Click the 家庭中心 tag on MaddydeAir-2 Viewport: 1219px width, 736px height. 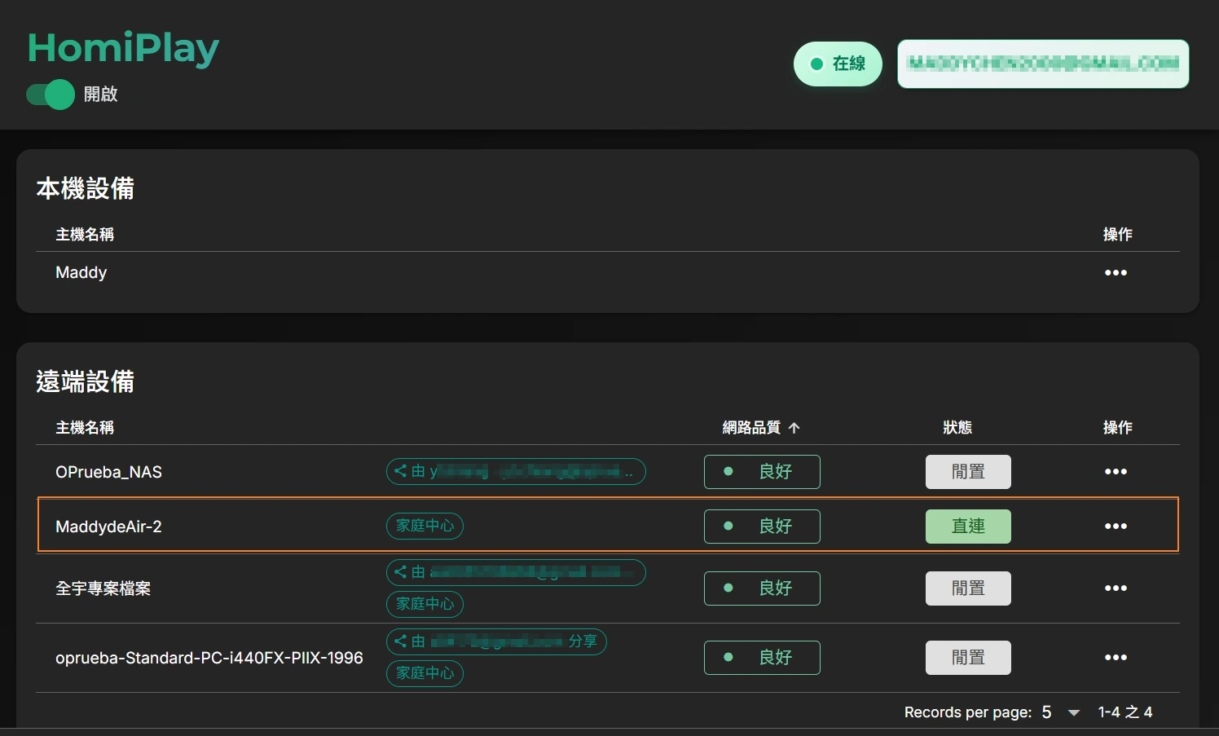(425, 526)
